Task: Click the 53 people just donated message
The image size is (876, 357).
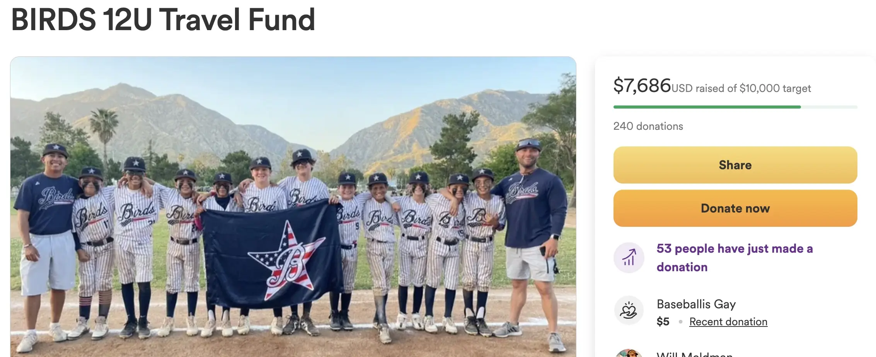Action: click(x=735, y=258)
